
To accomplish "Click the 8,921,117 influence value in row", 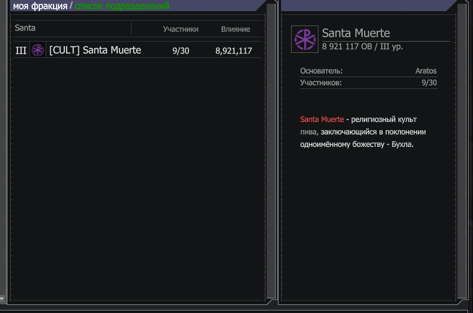I will click(x=234, y=51).
